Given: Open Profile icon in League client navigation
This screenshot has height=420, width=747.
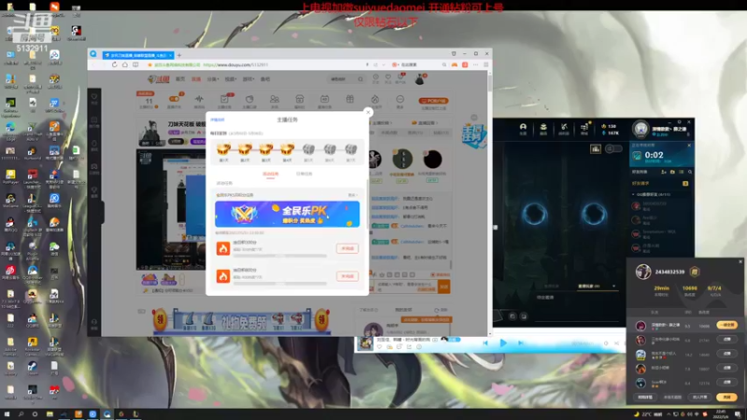Looking at the screenshot, I should pos(523,127).
